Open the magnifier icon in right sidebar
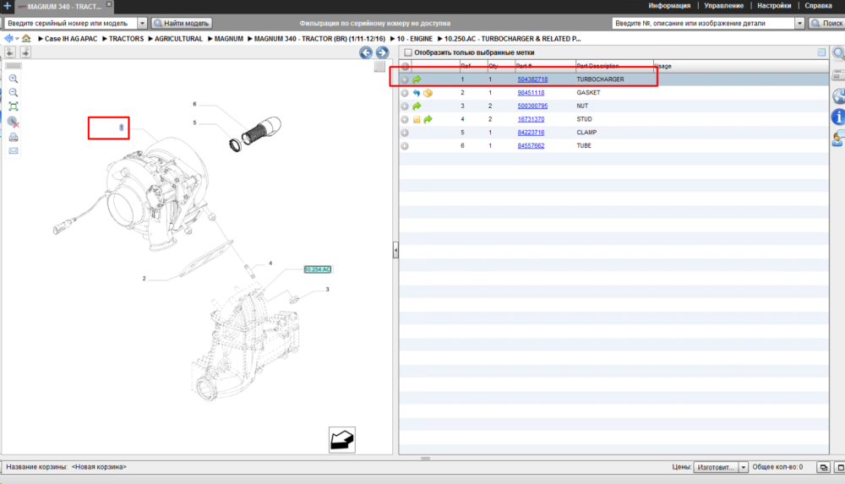 pyautogui.click(x=838, y=53)
